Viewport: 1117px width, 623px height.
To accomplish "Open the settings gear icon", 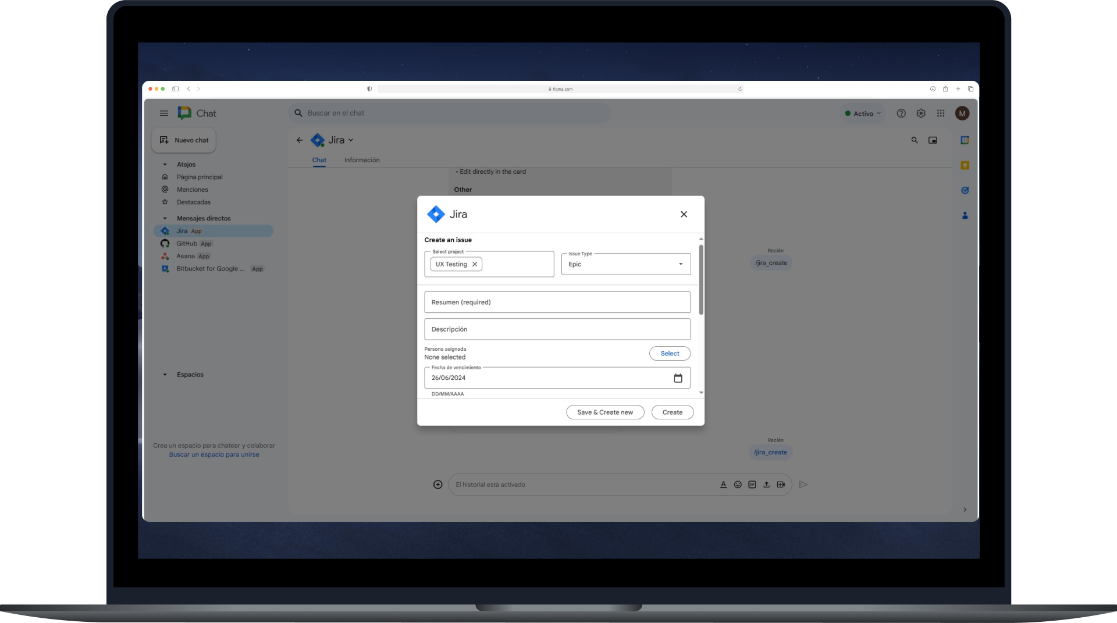I will (921, 113).
